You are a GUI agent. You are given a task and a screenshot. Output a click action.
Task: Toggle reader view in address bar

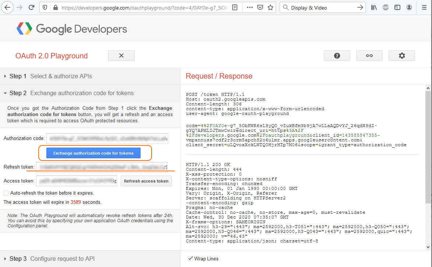coord(235,7)
